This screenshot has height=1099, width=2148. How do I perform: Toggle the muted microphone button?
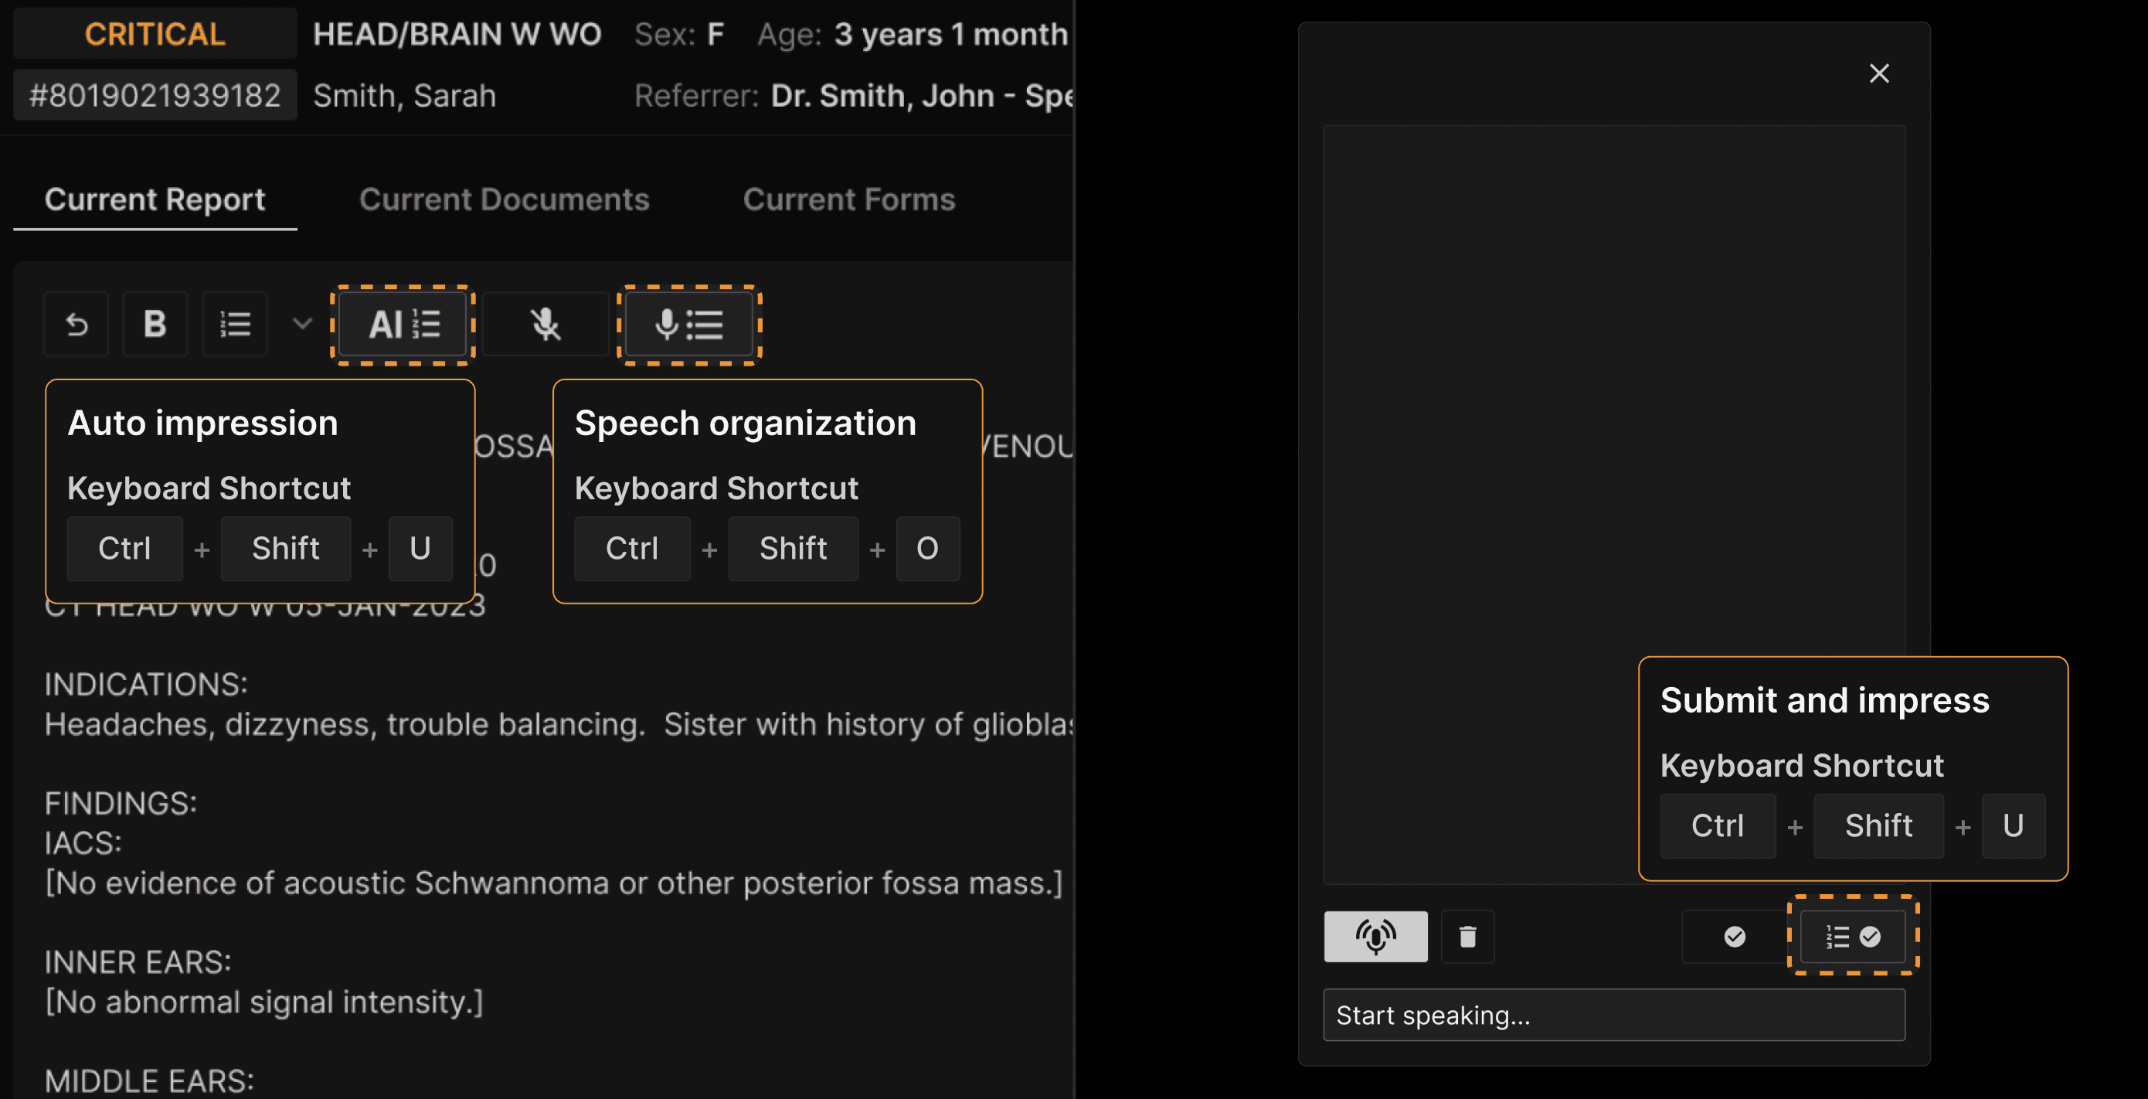[545, 325]
